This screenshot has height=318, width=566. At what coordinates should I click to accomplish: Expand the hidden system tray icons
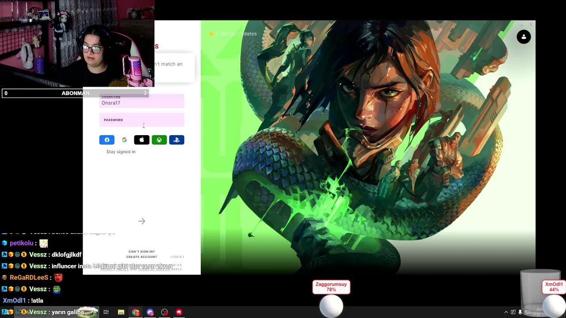pos(506,312)
